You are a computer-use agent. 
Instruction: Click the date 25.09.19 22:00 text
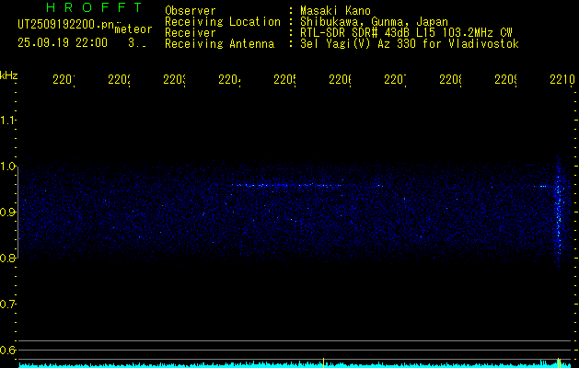tap(63, 43)
